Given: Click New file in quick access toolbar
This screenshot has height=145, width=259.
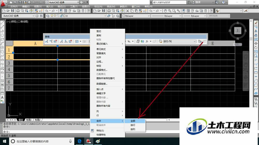Looking at the screenshot, I should [11, 2].
